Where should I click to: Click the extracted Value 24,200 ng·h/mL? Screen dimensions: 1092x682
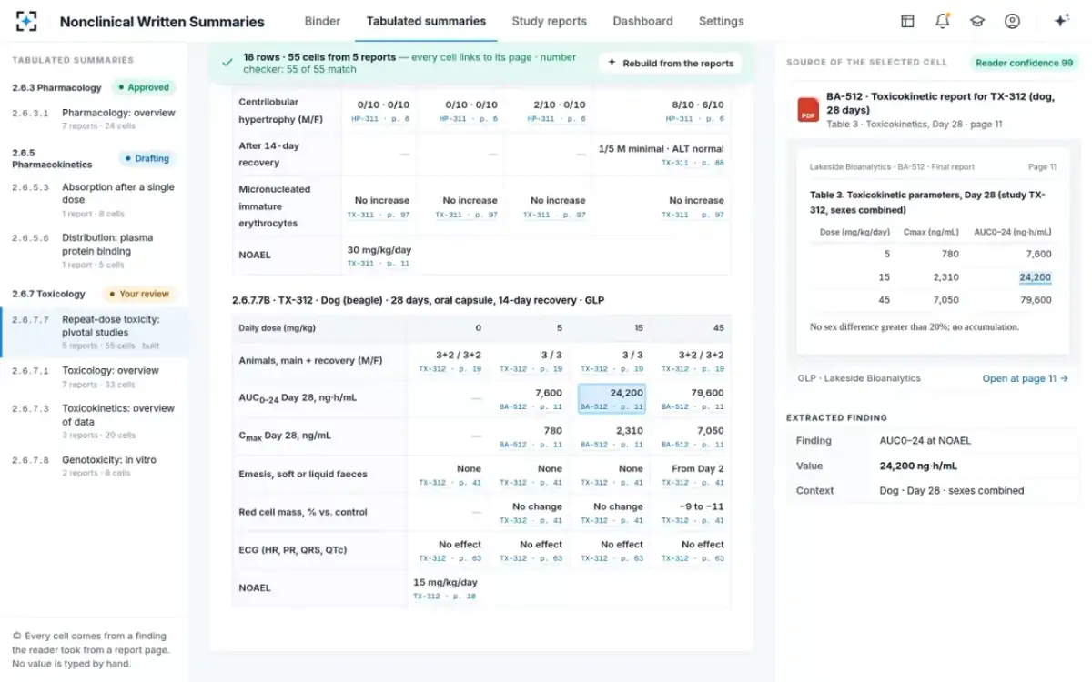click(x=918, y=466)
